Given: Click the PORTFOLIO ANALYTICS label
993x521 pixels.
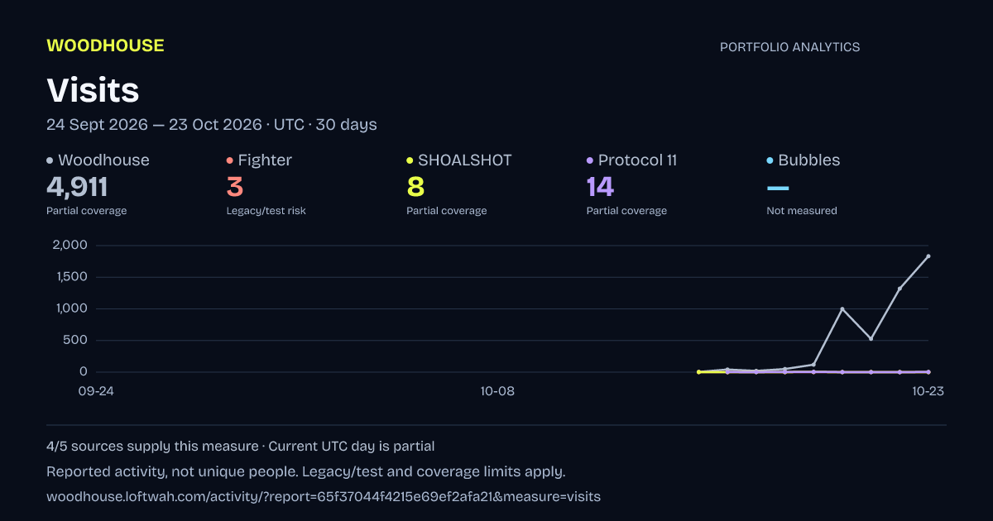Looking at the screenshot, I should (x=789, y=47).
